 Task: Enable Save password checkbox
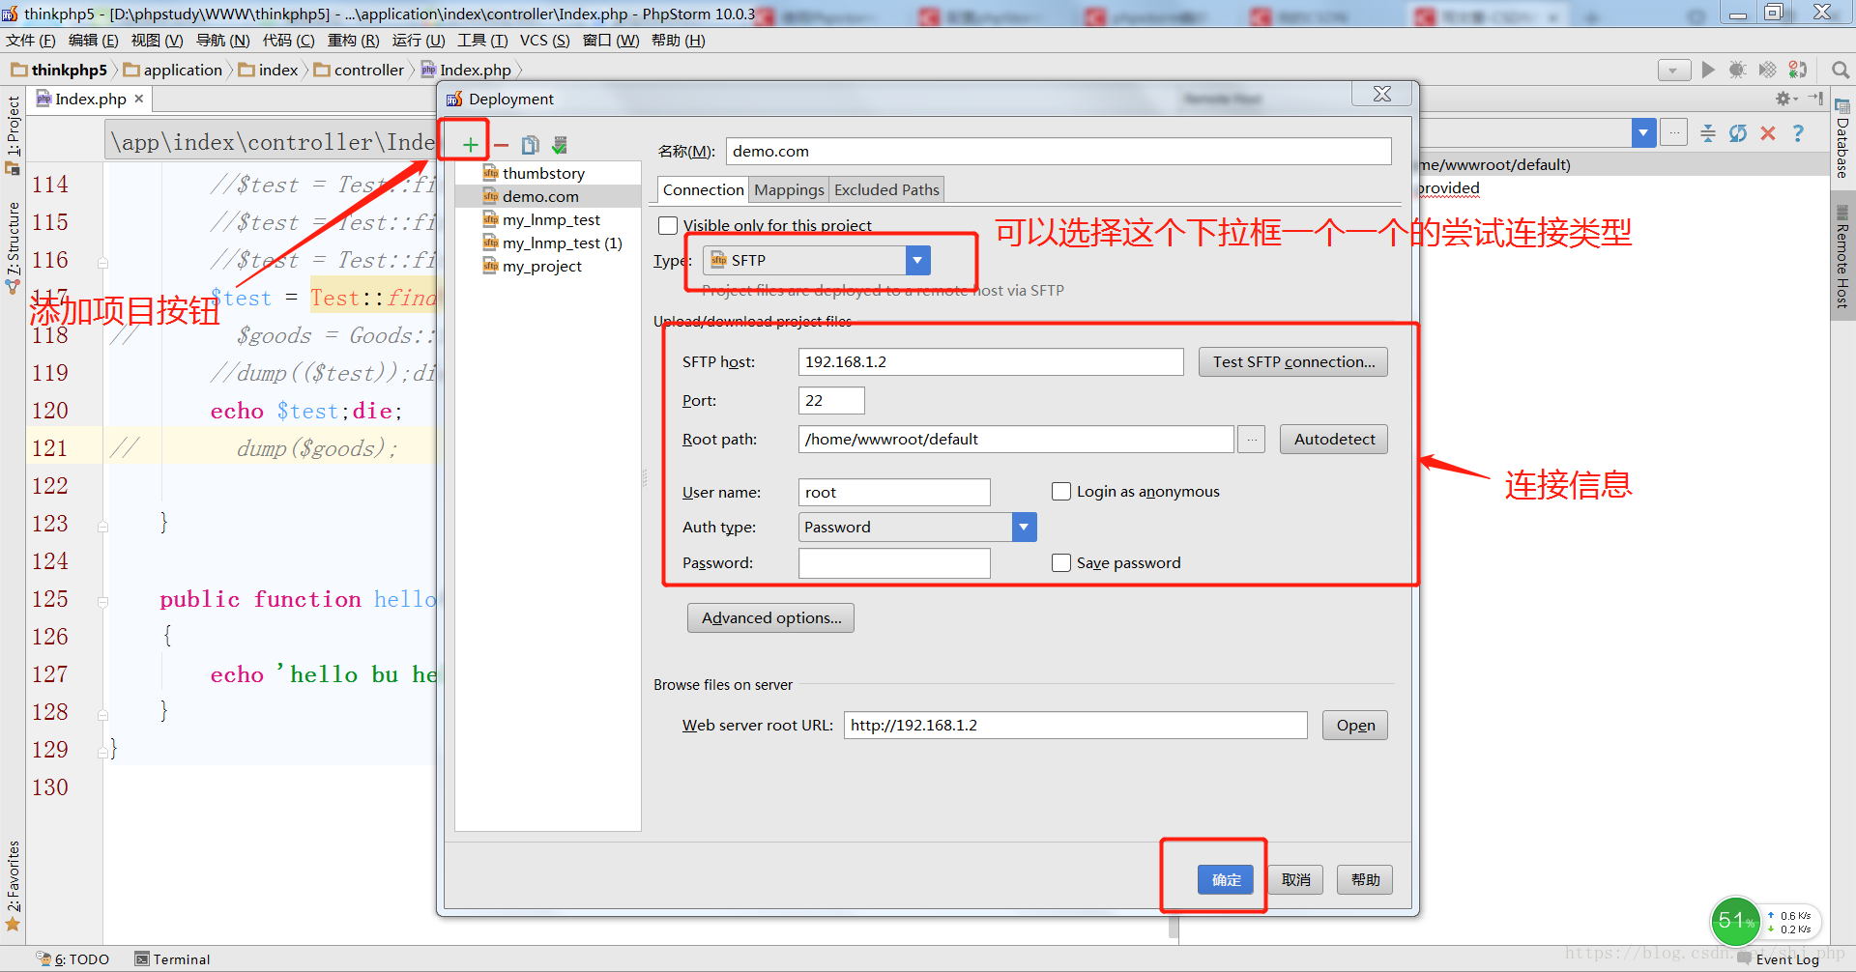pyautogui.click(x=1061, y=562)
